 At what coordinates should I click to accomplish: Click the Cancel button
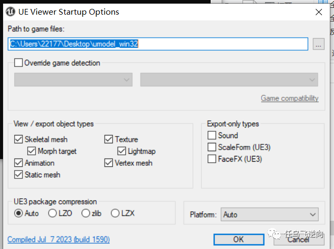coord(299,240)
